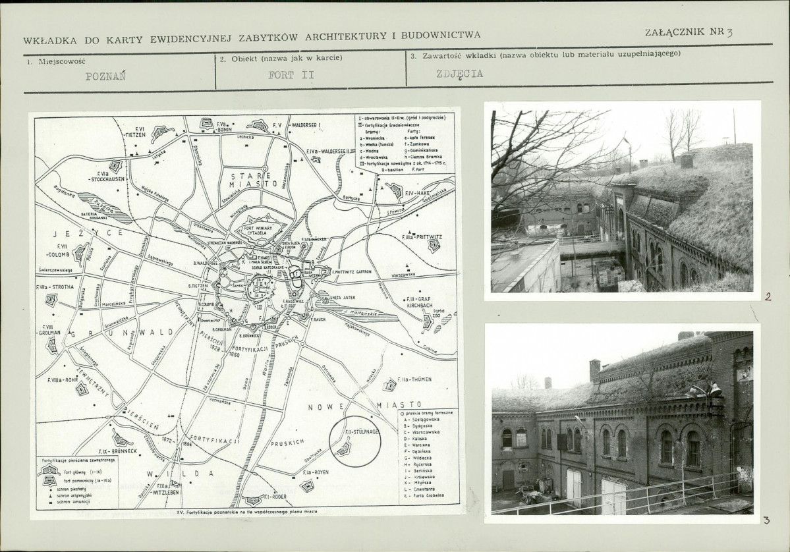The width and height of the screenshot is (790, 552).
Task: Click the F.IIIa Prittwitz fort symbol
Action: coord(434,245)
